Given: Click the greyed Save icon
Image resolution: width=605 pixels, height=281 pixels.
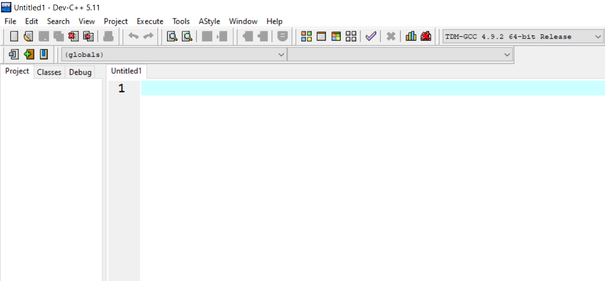Looking at the screenshot, I should [43, 37].
